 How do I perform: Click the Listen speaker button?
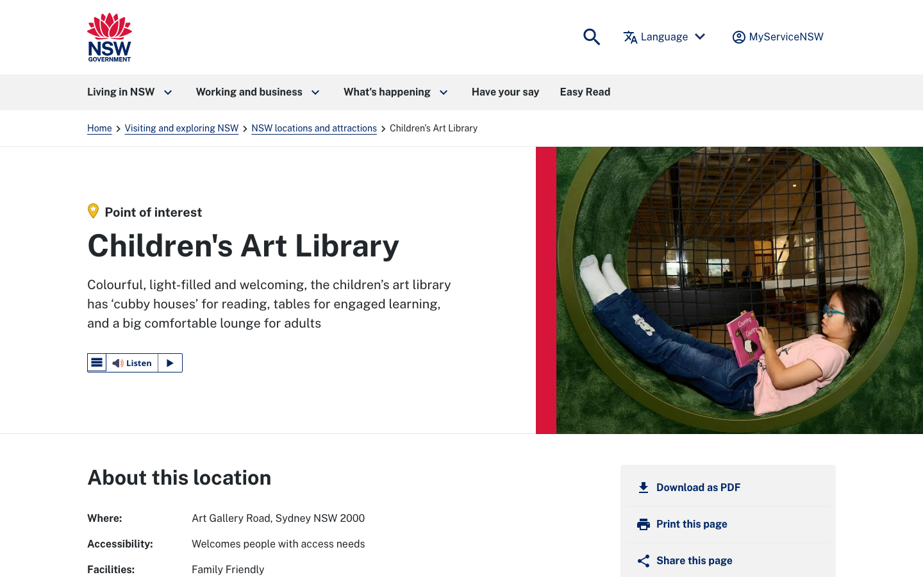[132, 363]
